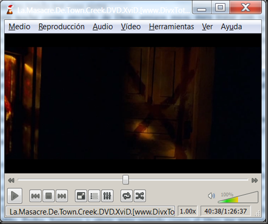This screenshot has width=268, height=224.
Task: Stop playback with the stop button
Action: pyautogui.click(x=49, y=196)
